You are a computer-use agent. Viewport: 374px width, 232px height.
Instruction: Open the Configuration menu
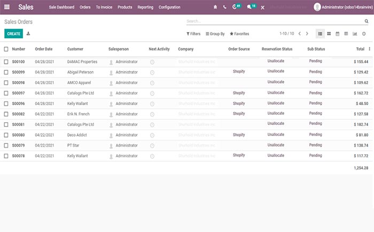[169, 7]
